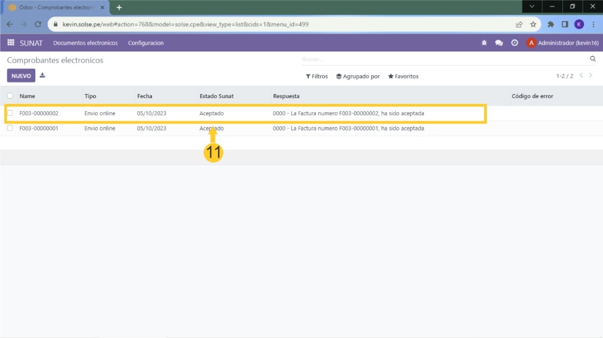
Task: Expand the Favoritos dropdown
Action: [x=403, y=76]
